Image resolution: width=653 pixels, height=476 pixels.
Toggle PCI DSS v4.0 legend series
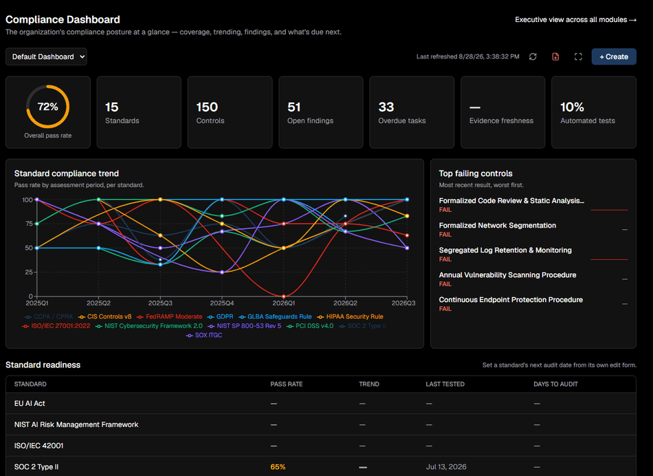[310, 326]
